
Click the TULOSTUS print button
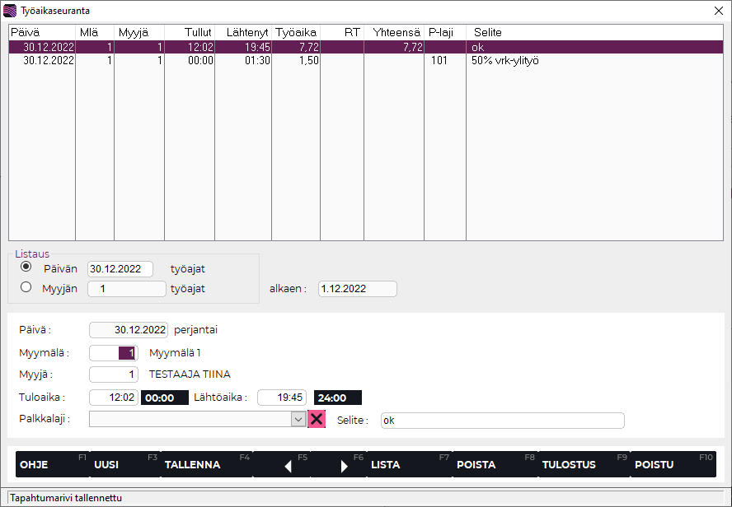(x=569, y=464)
